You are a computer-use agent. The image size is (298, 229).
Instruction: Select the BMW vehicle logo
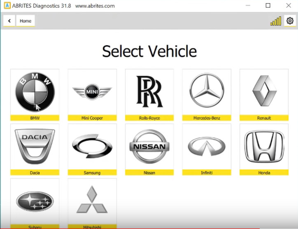[x=35, y=92]
